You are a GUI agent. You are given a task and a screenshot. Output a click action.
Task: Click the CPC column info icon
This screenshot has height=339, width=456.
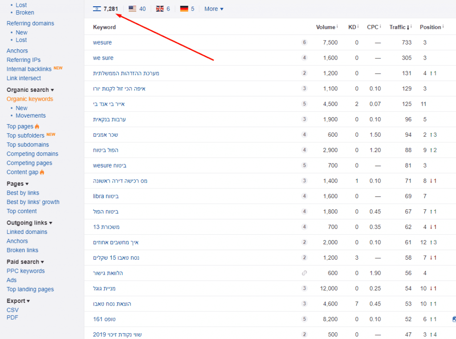380,26
